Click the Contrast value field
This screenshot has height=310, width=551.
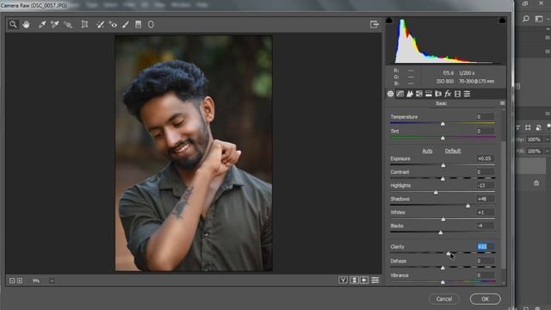485,172
